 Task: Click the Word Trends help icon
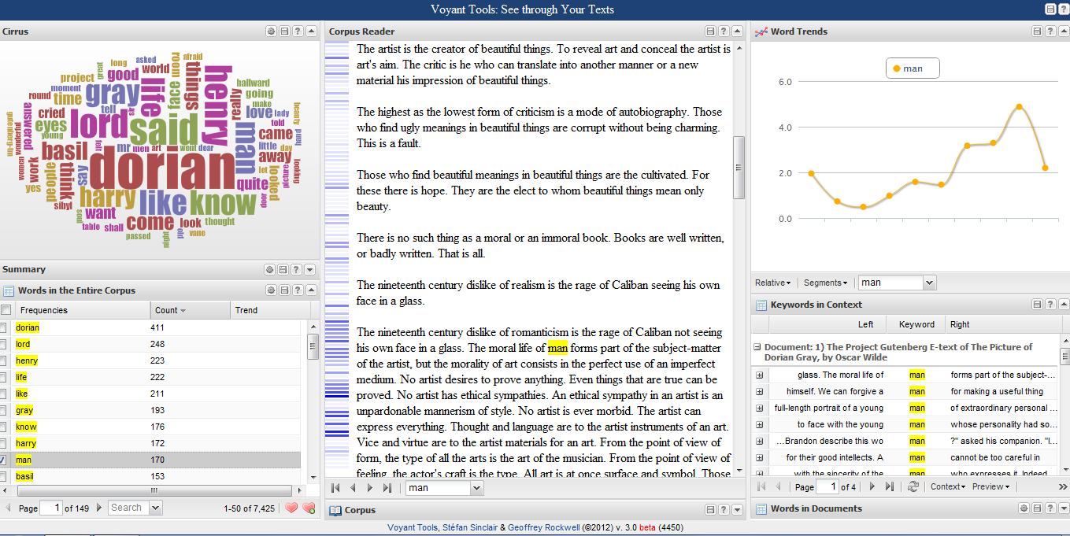(x=1050, y=31)
